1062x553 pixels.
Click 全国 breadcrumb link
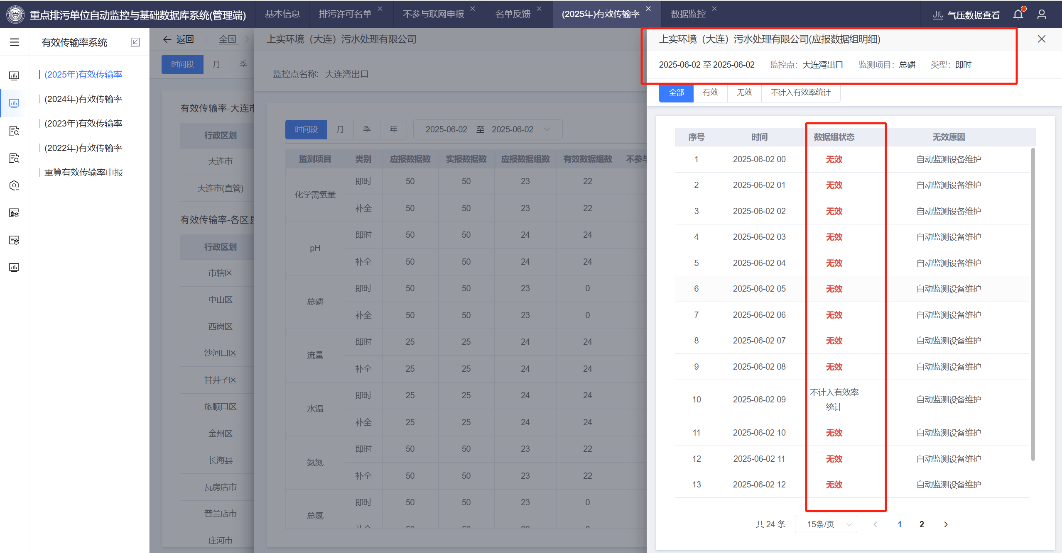click(228, 40)
